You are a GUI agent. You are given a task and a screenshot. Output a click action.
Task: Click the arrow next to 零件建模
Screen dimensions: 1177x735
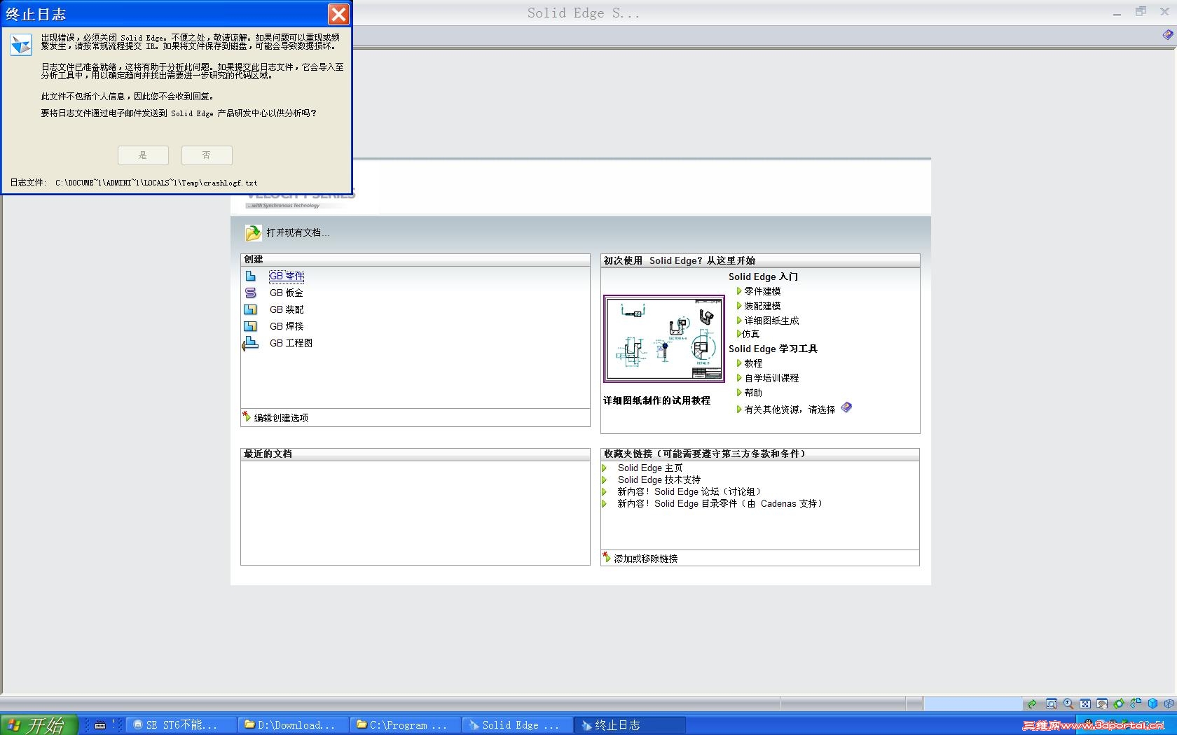point(738,291)
